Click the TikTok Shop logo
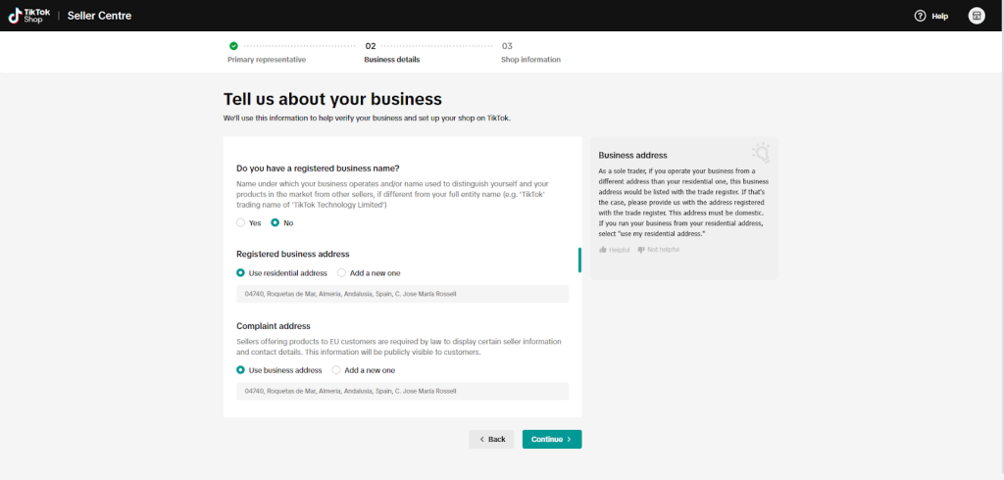The height and width of the screenshot is (480, 1004). 28,16
